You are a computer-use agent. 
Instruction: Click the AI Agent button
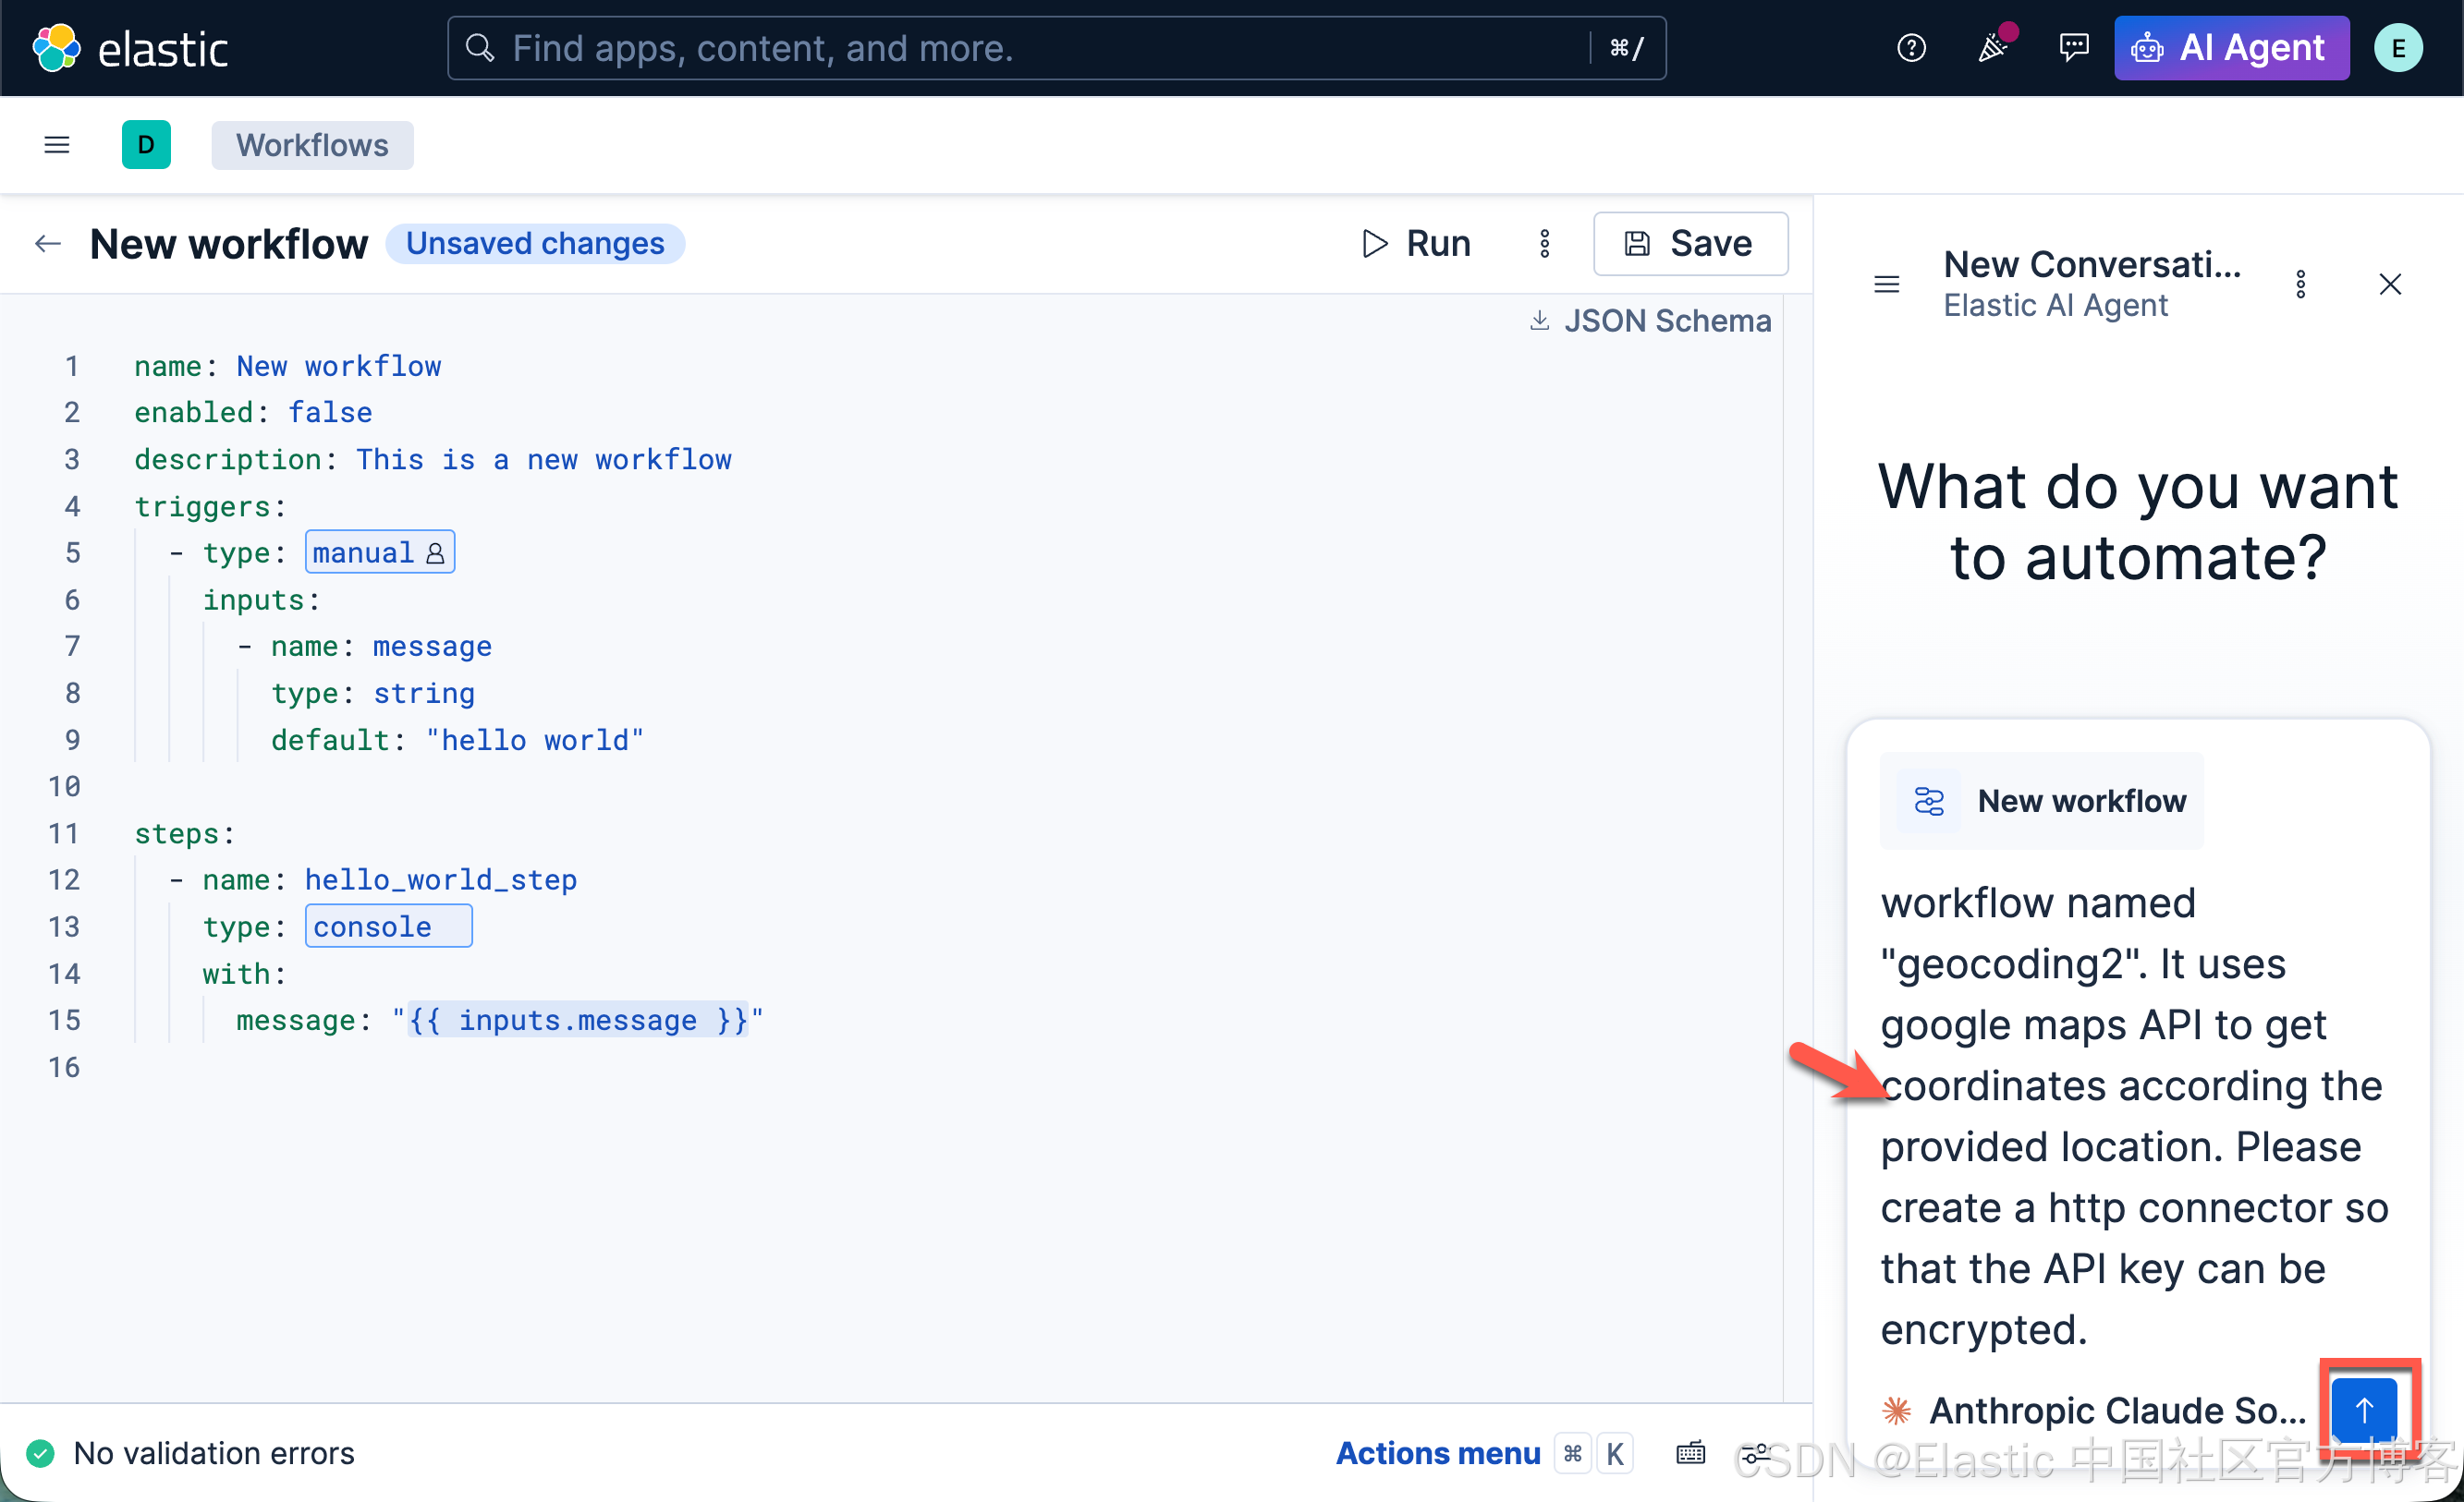pos(2231,48)
